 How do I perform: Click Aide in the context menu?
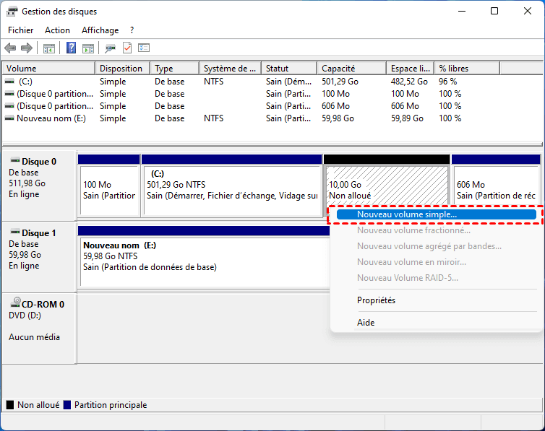coord(366,323)
